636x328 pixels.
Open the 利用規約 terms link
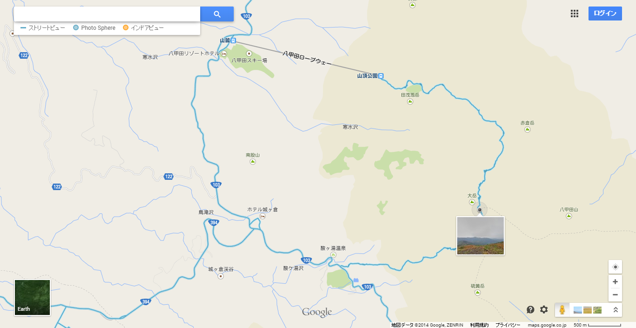(479, 325)
